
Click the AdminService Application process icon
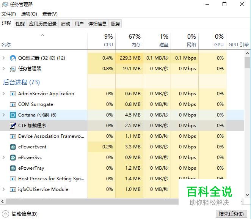coord(13,94)
